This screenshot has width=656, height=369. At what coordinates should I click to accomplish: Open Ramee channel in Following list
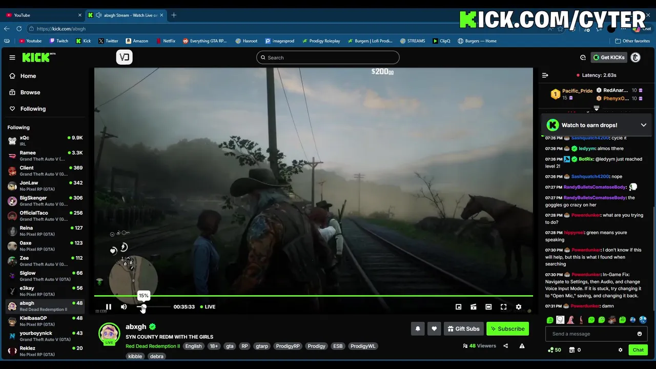coord(45,156)
